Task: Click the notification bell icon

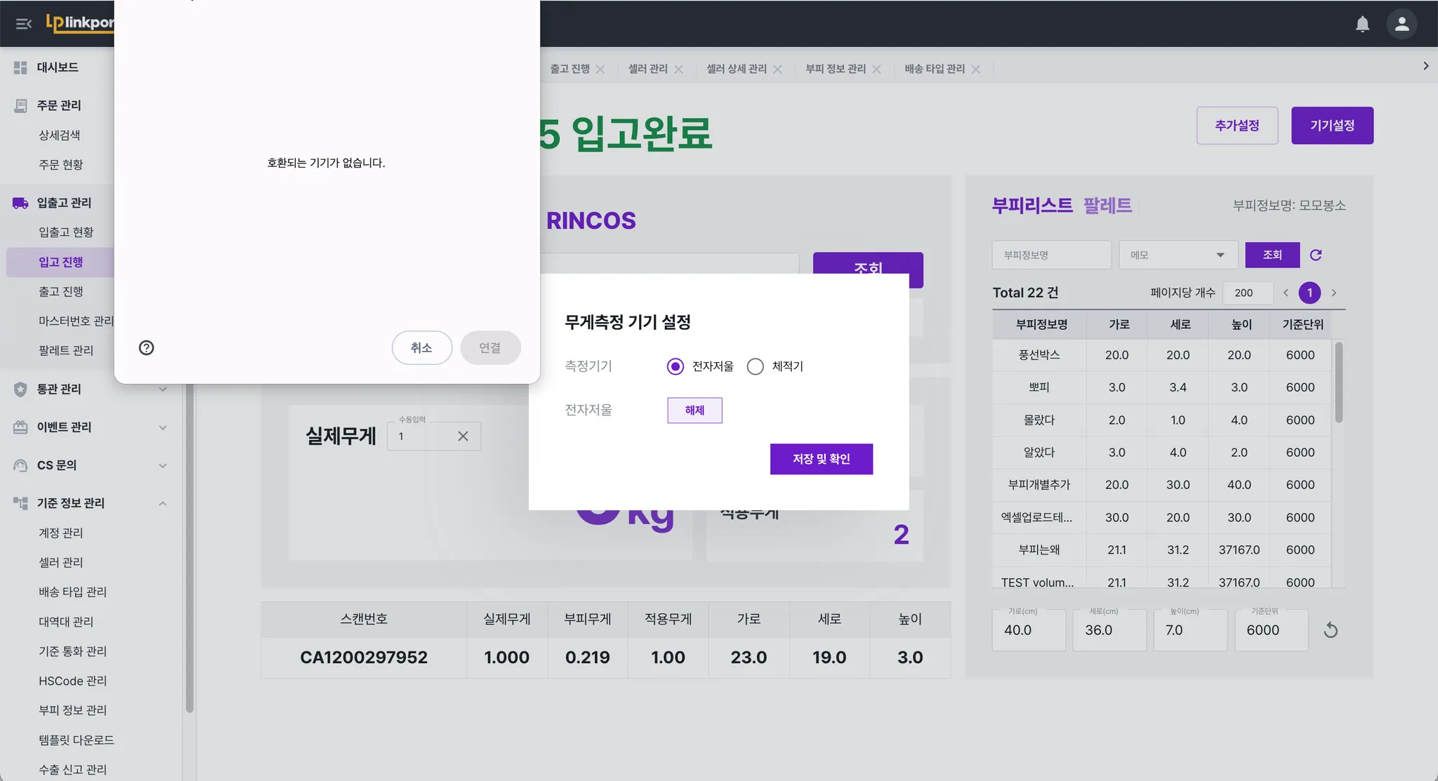Action: (x=1362, y=24)
